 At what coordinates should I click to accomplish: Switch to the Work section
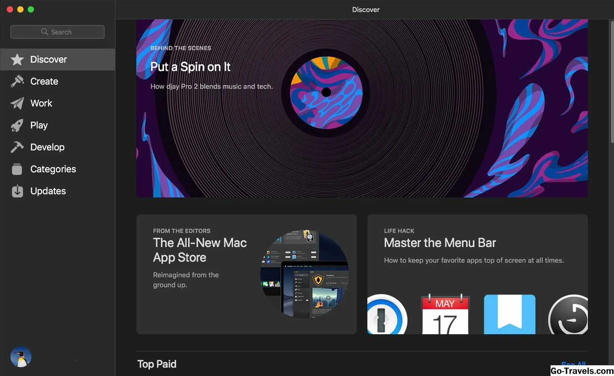57,103
